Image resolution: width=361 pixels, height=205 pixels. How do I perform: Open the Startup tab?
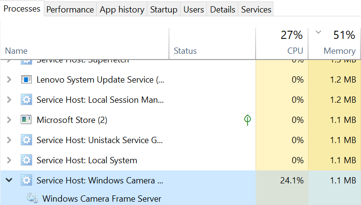tap(164, 9)
